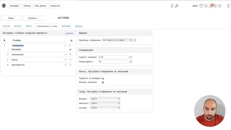
Task: Click move handle in Столбец header row
Action: 71,40
